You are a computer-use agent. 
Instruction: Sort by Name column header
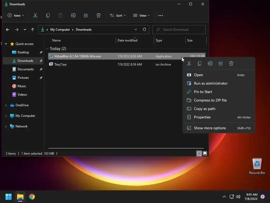click(56, 40)
